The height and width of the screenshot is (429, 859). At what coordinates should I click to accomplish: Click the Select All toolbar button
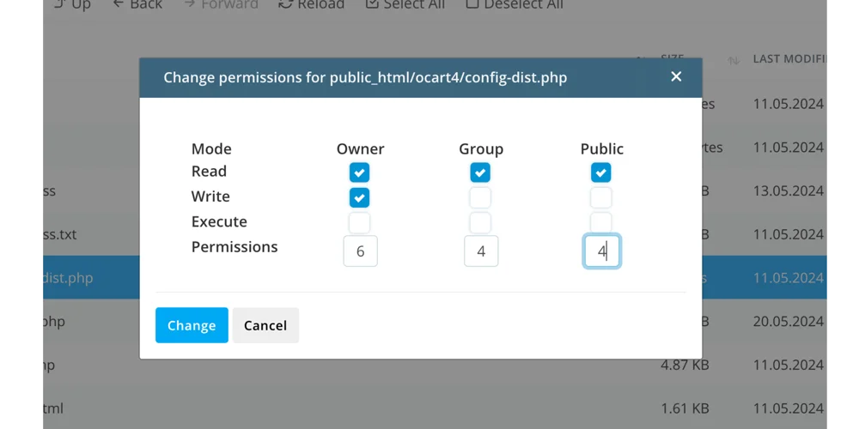(x=405, y=4)
